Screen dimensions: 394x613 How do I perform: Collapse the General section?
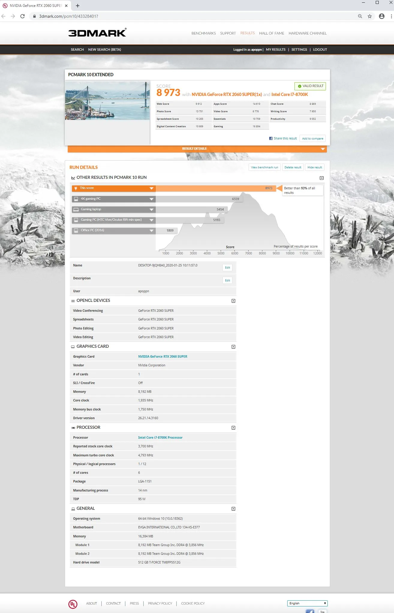(233, 509)
